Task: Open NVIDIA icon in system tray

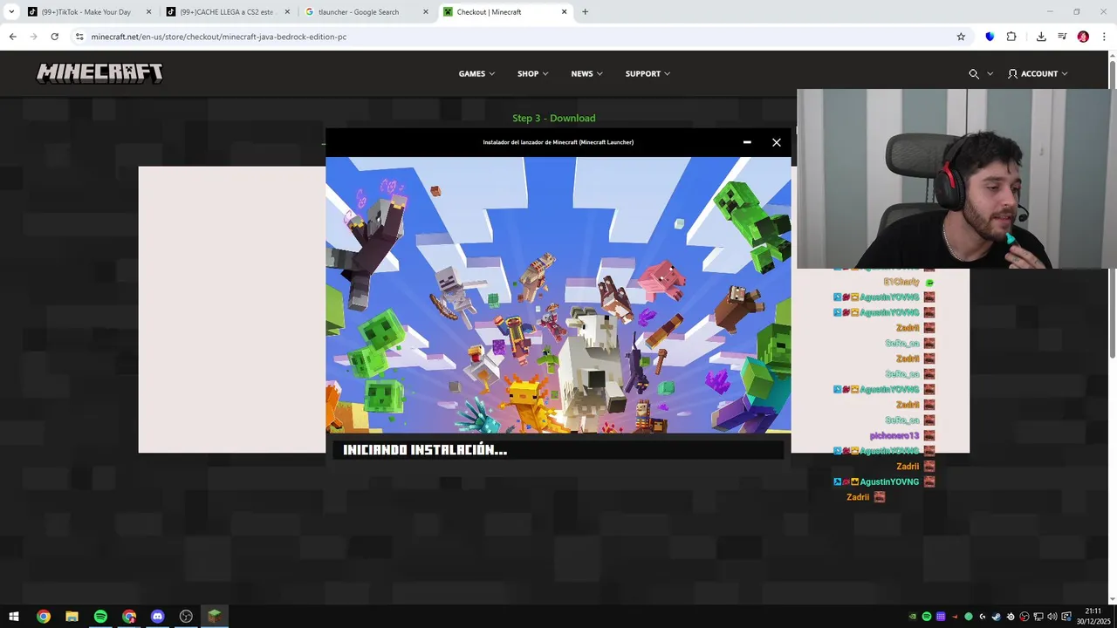Action: (913, 617)
